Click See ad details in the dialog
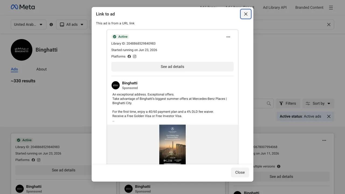345x194 pixels. click(172, 67)
